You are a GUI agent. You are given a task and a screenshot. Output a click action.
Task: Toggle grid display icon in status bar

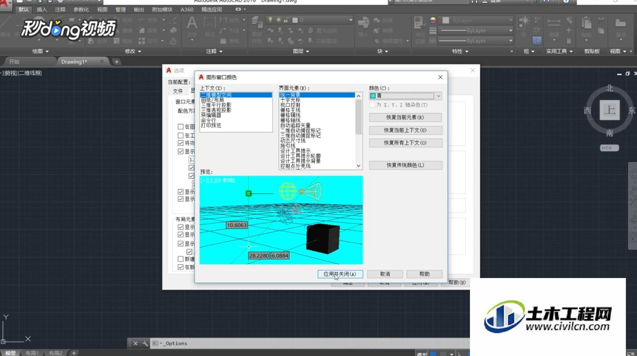click(x=433, y=354)
